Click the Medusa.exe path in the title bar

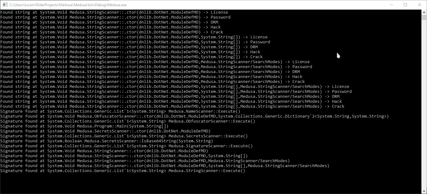68,5
